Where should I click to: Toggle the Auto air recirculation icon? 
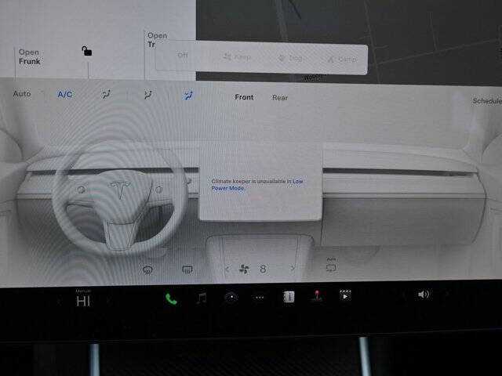pyautogui.click(x=331, y=266)
